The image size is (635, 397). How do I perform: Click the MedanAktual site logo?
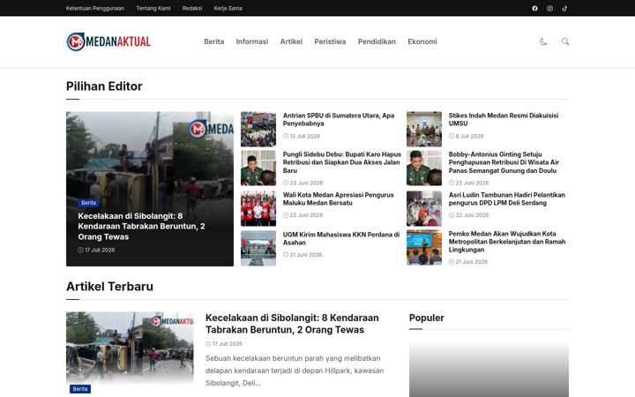point(108,41)
